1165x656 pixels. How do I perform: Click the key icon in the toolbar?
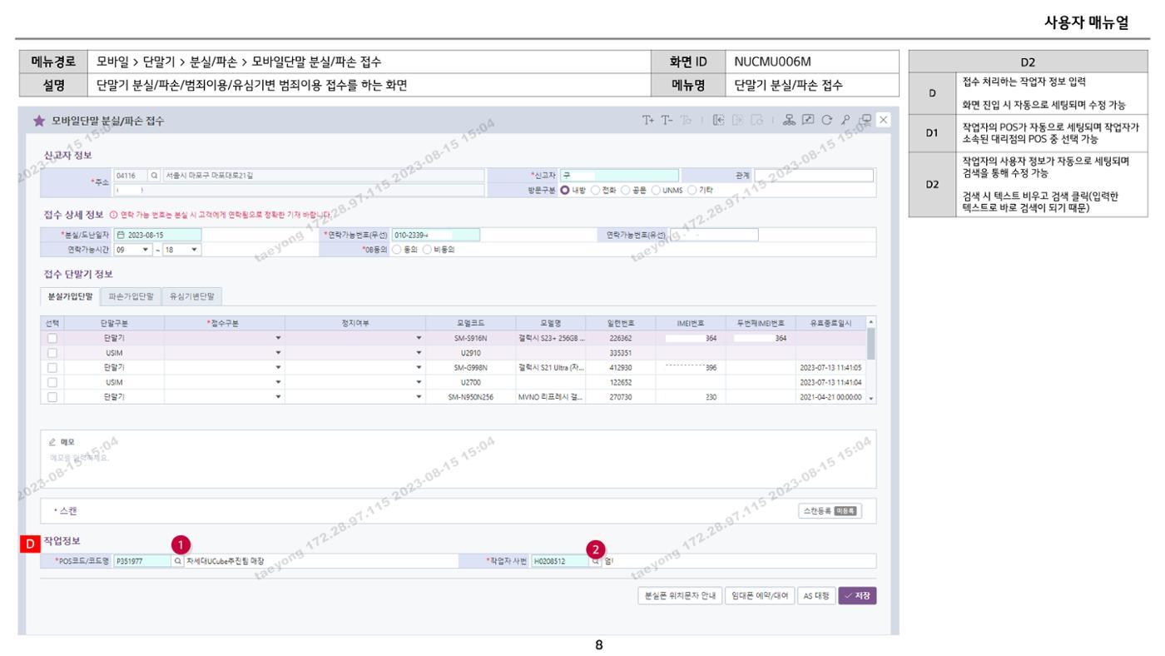point(846,121)
